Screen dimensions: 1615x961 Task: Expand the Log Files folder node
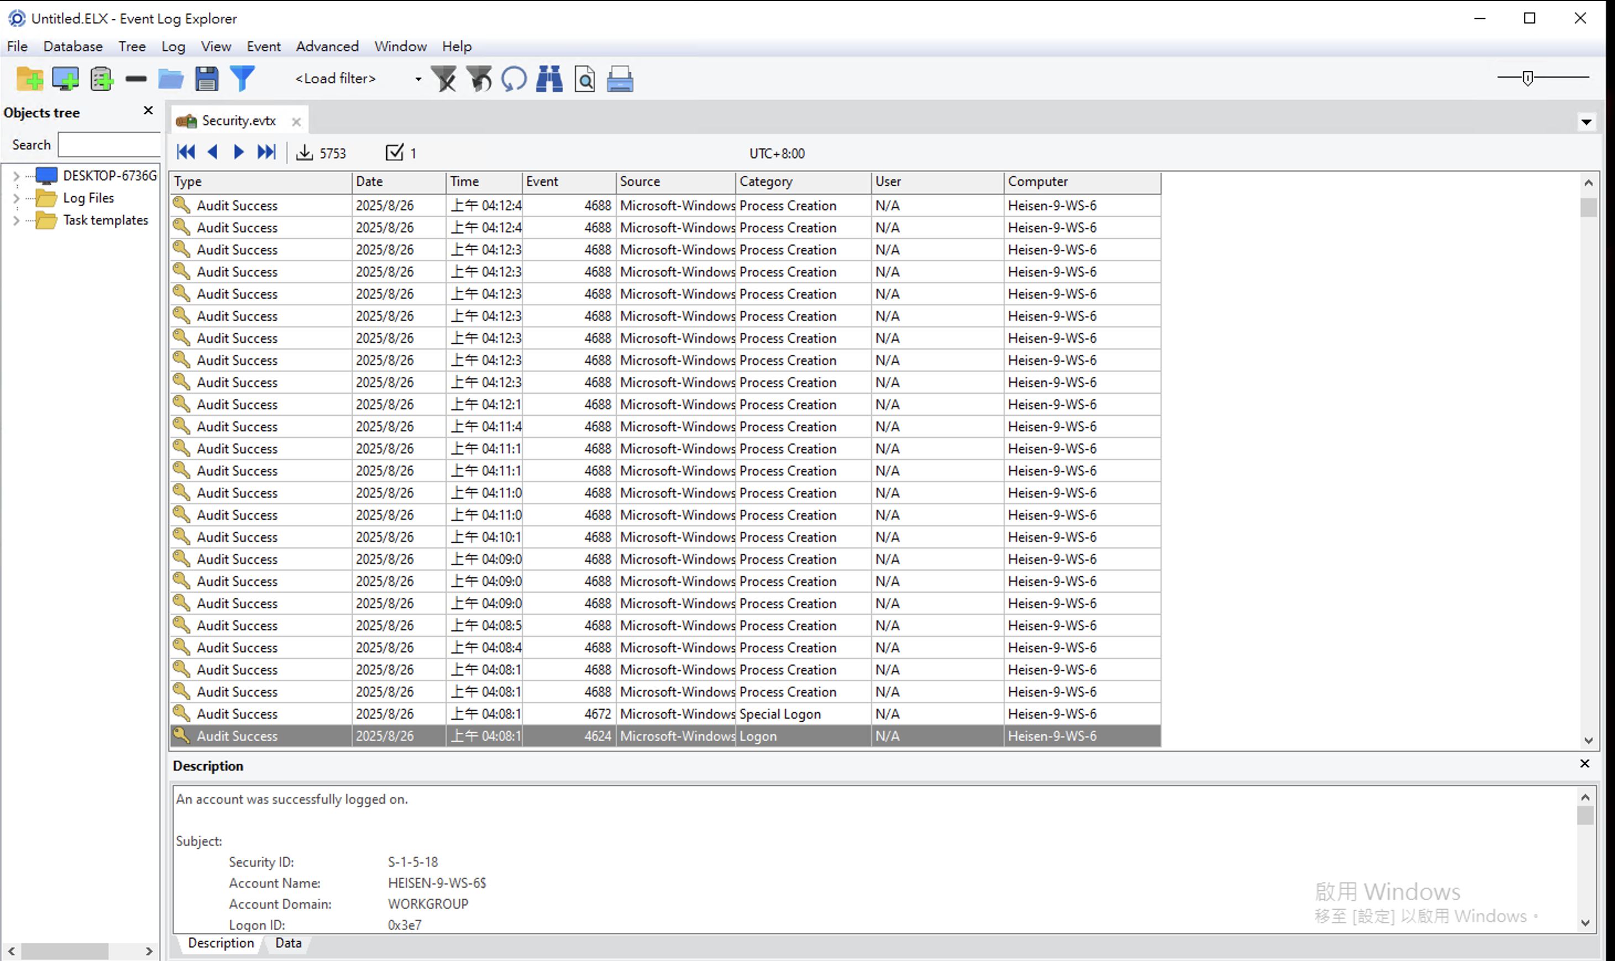coord(16,198)
